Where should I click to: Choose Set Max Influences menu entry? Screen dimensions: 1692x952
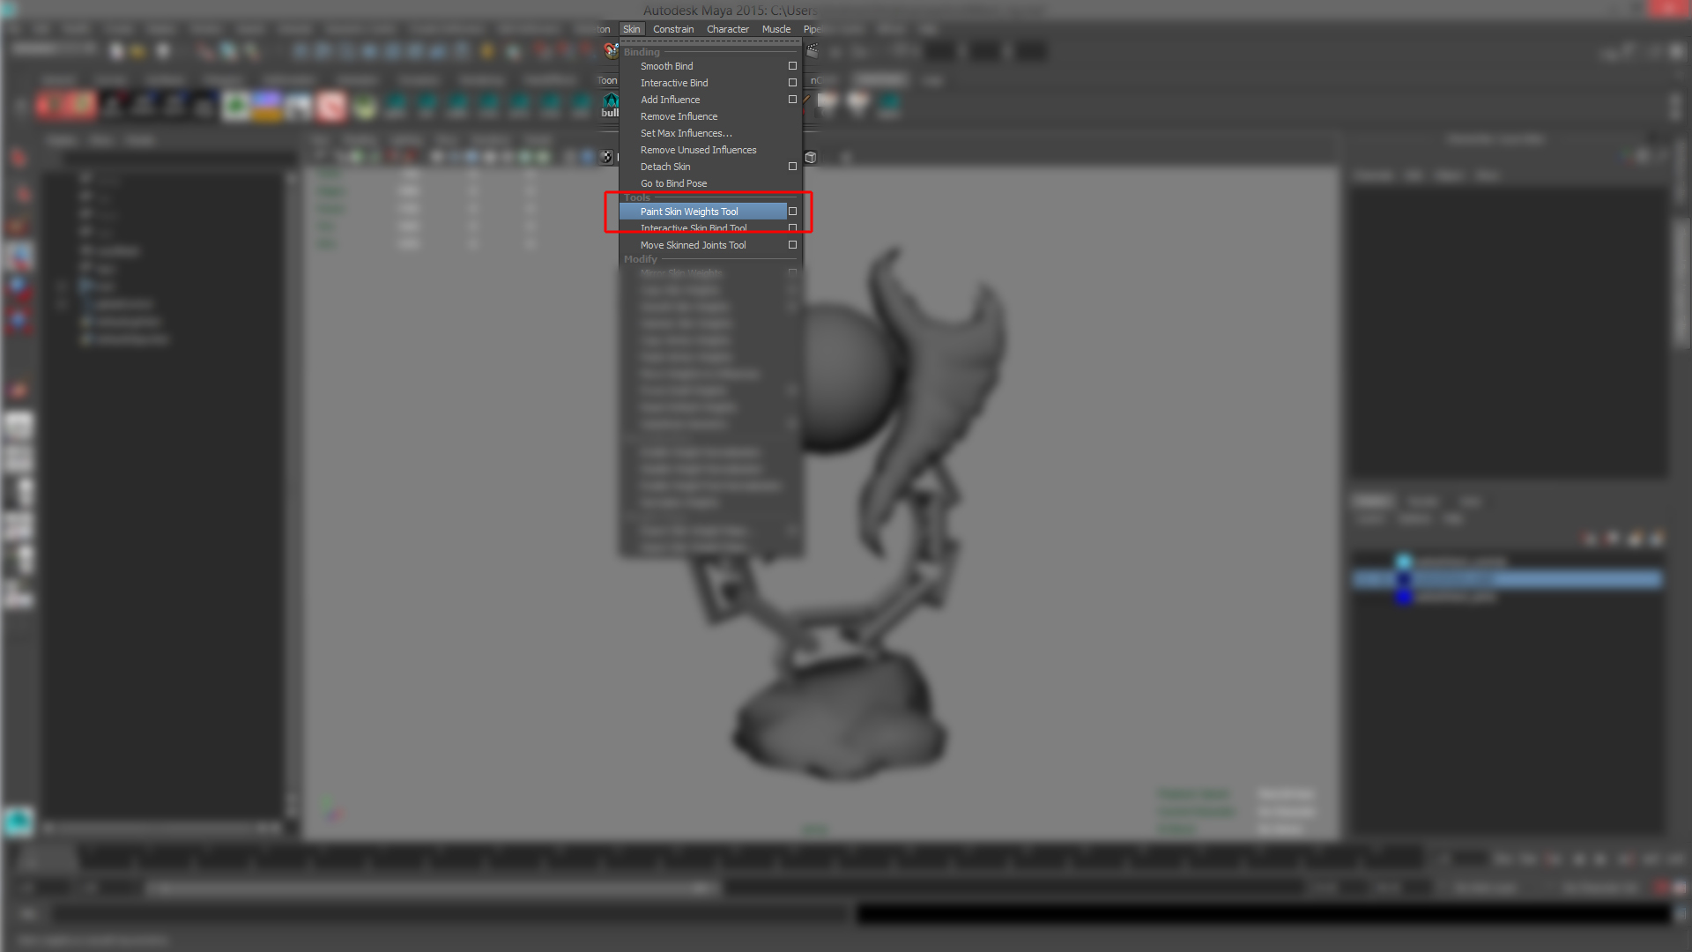(686, 133)
